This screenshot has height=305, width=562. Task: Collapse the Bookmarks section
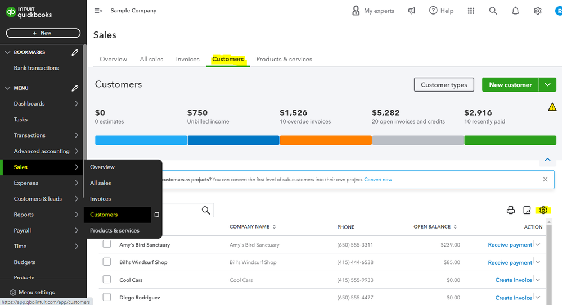point(7,52)
